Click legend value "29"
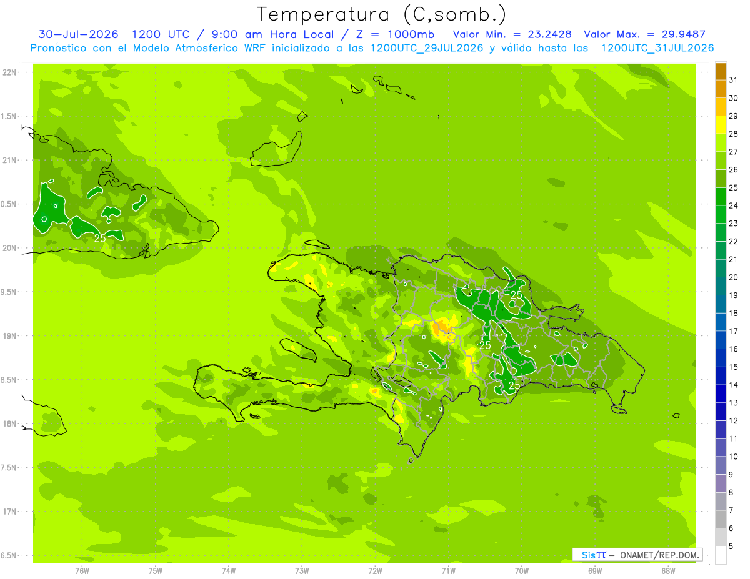Screen dimensions: 750x579 (x=733, y=116)
